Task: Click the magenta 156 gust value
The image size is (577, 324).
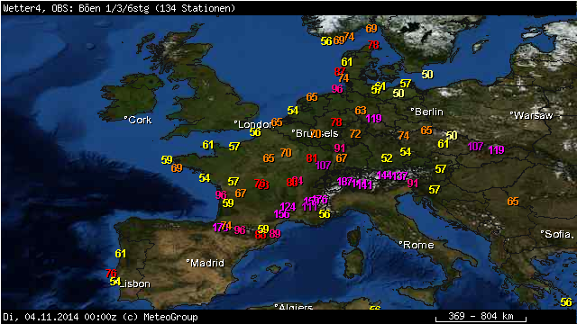Action: point(281,214)
